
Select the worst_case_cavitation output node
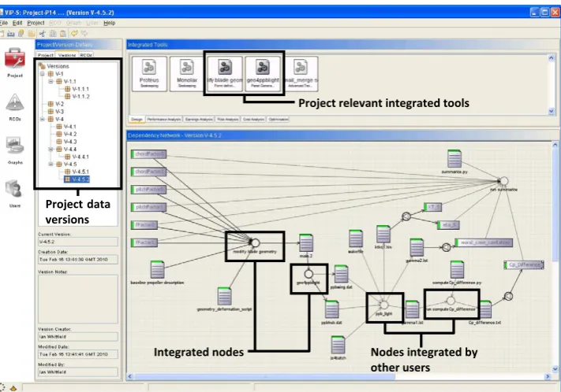pyautogui.click(x=484, y=242)
